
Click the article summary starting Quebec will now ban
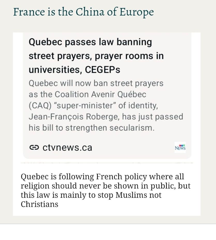(106, 106)
